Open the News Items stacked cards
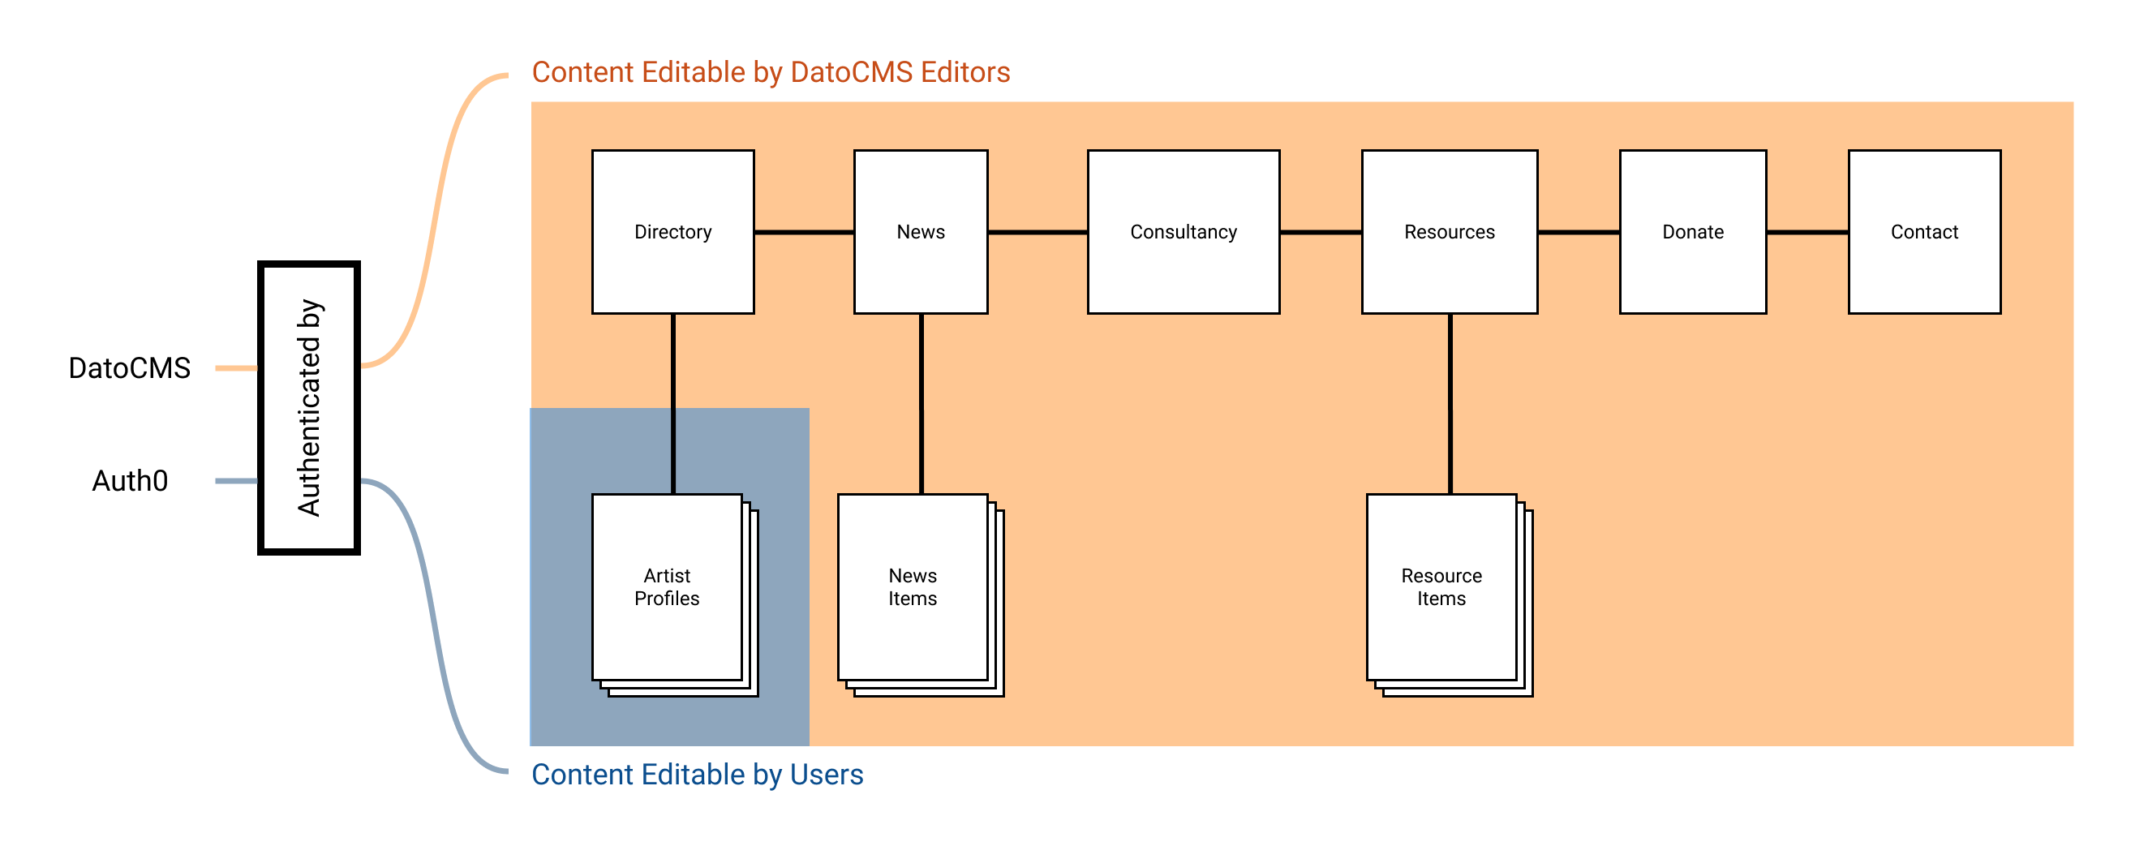Viewport: 2148px width, 846px height. 913,586
